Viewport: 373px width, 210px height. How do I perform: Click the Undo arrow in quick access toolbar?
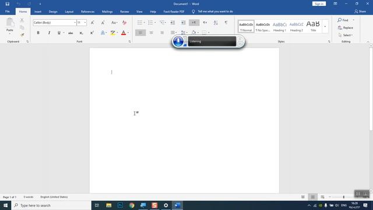18,4
